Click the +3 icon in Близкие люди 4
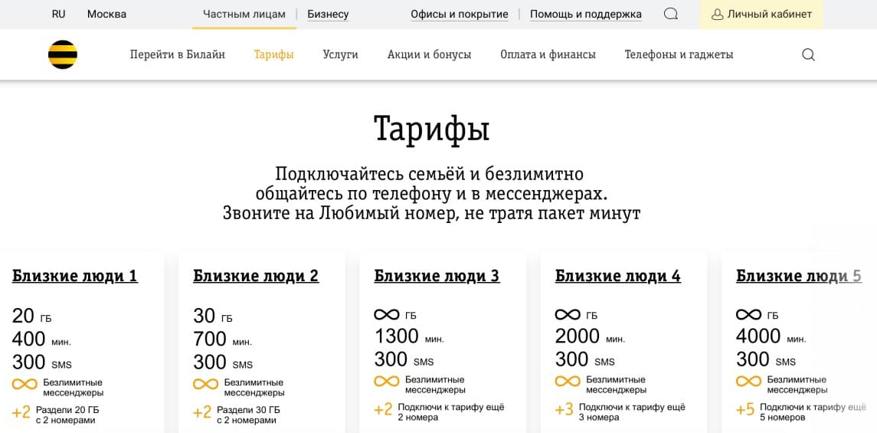This screenshot has width=877, height=433. coord(564,410)
